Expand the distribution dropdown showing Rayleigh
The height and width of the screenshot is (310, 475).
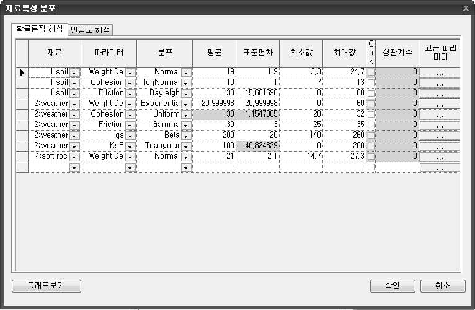coord(185,93)
